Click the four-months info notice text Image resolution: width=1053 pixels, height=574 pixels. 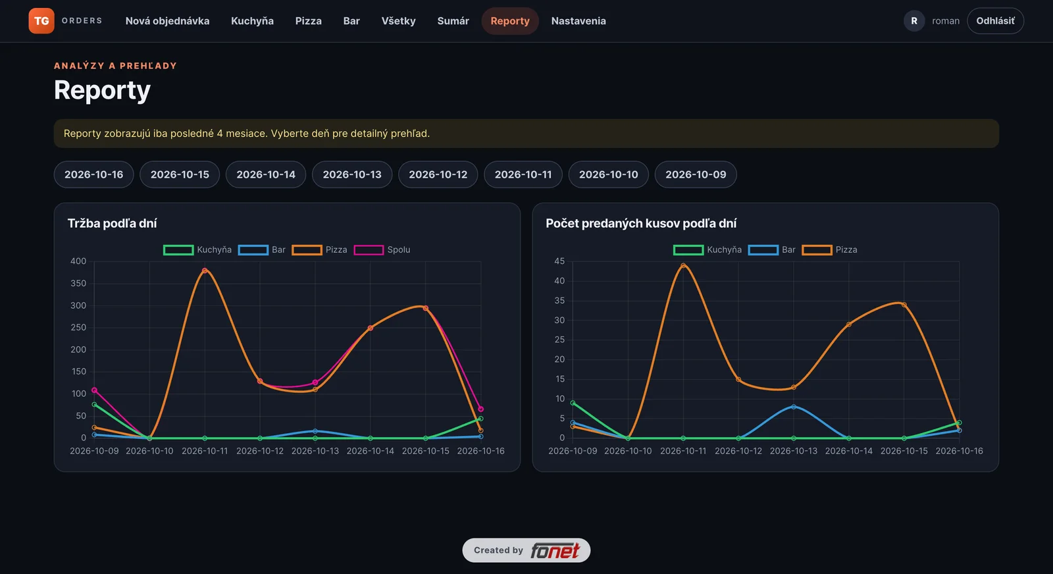247,134
